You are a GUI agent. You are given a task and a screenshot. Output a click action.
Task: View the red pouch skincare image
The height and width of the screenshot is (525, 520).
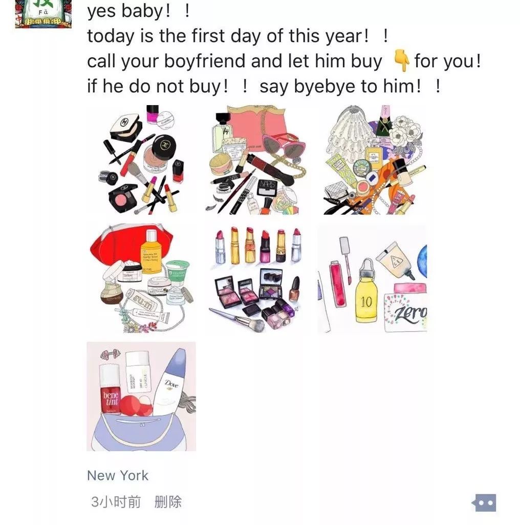[141, 278]
